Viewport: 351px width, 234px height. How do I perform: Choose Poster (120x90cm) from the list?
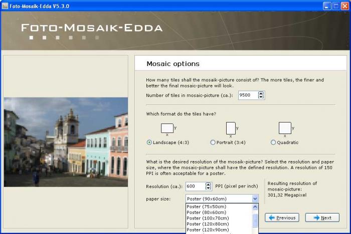point(219,230)
